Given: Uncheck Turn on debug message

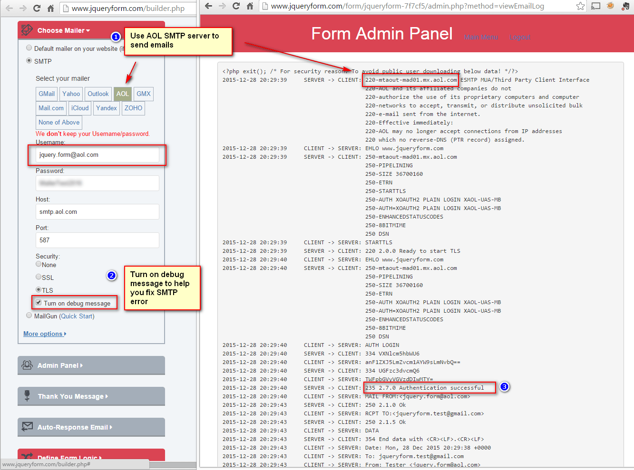Looking at the screenshot, I should click(38, 302).
